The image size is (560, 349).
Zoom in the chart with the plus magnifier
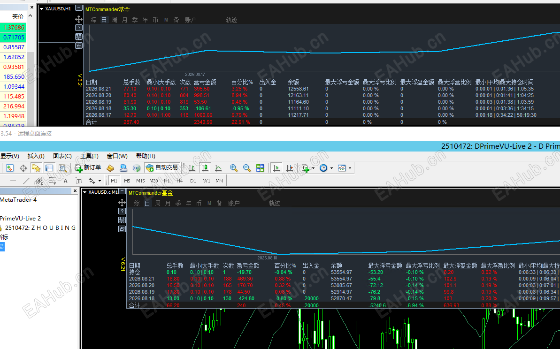(234, 168)
